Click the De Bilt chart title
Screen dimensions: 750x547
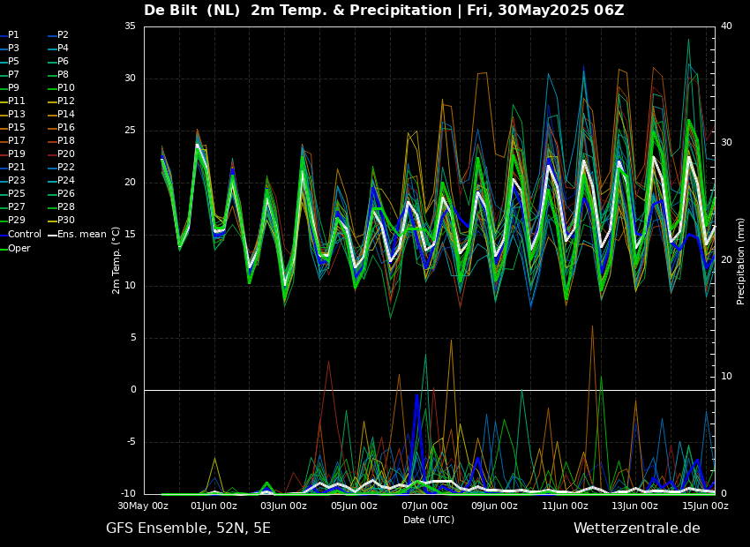point(384,11)
